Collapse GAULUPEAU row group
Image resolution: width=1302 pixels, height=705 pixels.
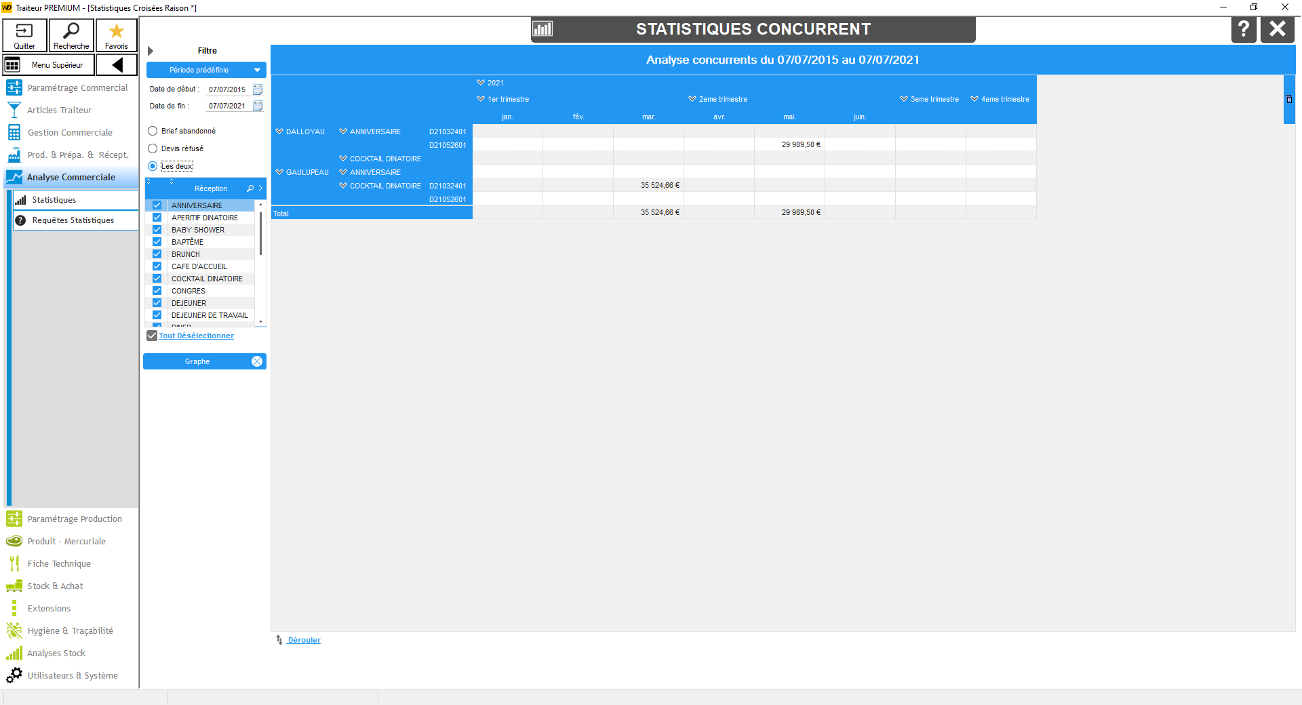click(279, 172)
